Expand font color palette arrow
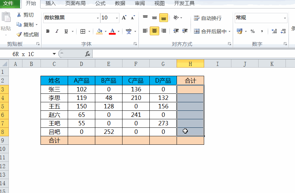The height and width of the screenshot is (193, 295). pyautogui.click(x=118, y=31)
